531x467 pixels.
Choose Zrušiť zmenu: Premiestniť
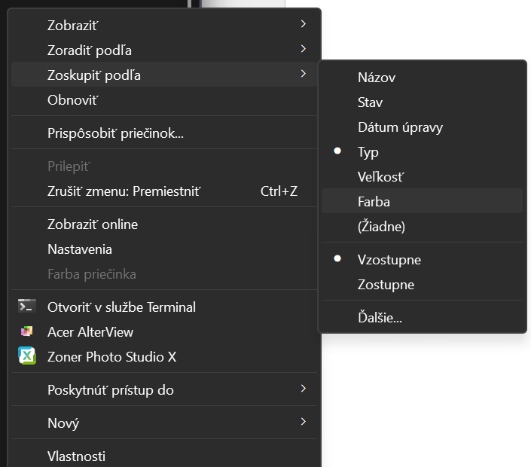(124, 191)
